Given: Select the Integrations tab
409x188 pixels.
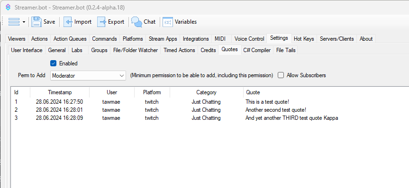Looking at the screenshot, I should click(196, 39).
